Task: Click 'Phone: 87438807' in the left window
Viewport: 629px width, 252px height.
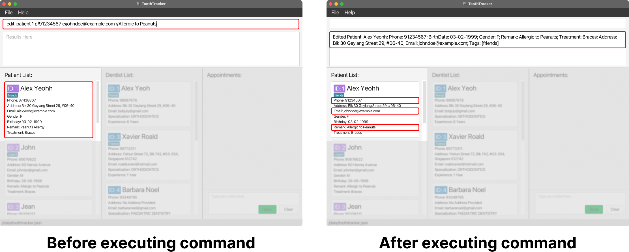Action: 22,100
